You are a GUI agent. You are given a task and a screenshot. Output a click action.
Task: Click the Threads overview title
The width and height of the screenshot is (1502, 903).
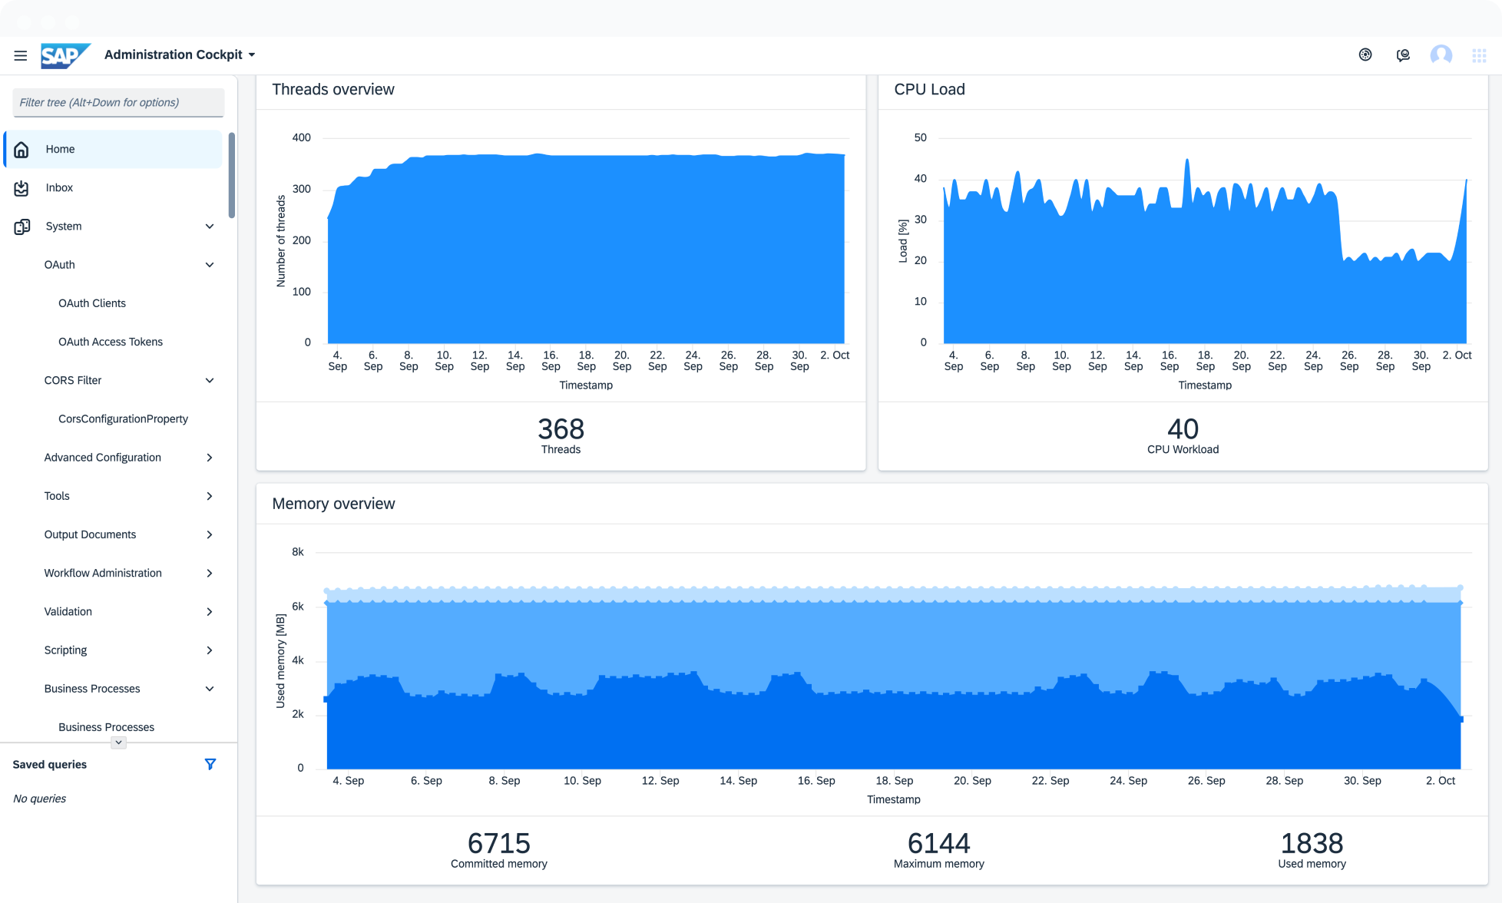point(333,89)
